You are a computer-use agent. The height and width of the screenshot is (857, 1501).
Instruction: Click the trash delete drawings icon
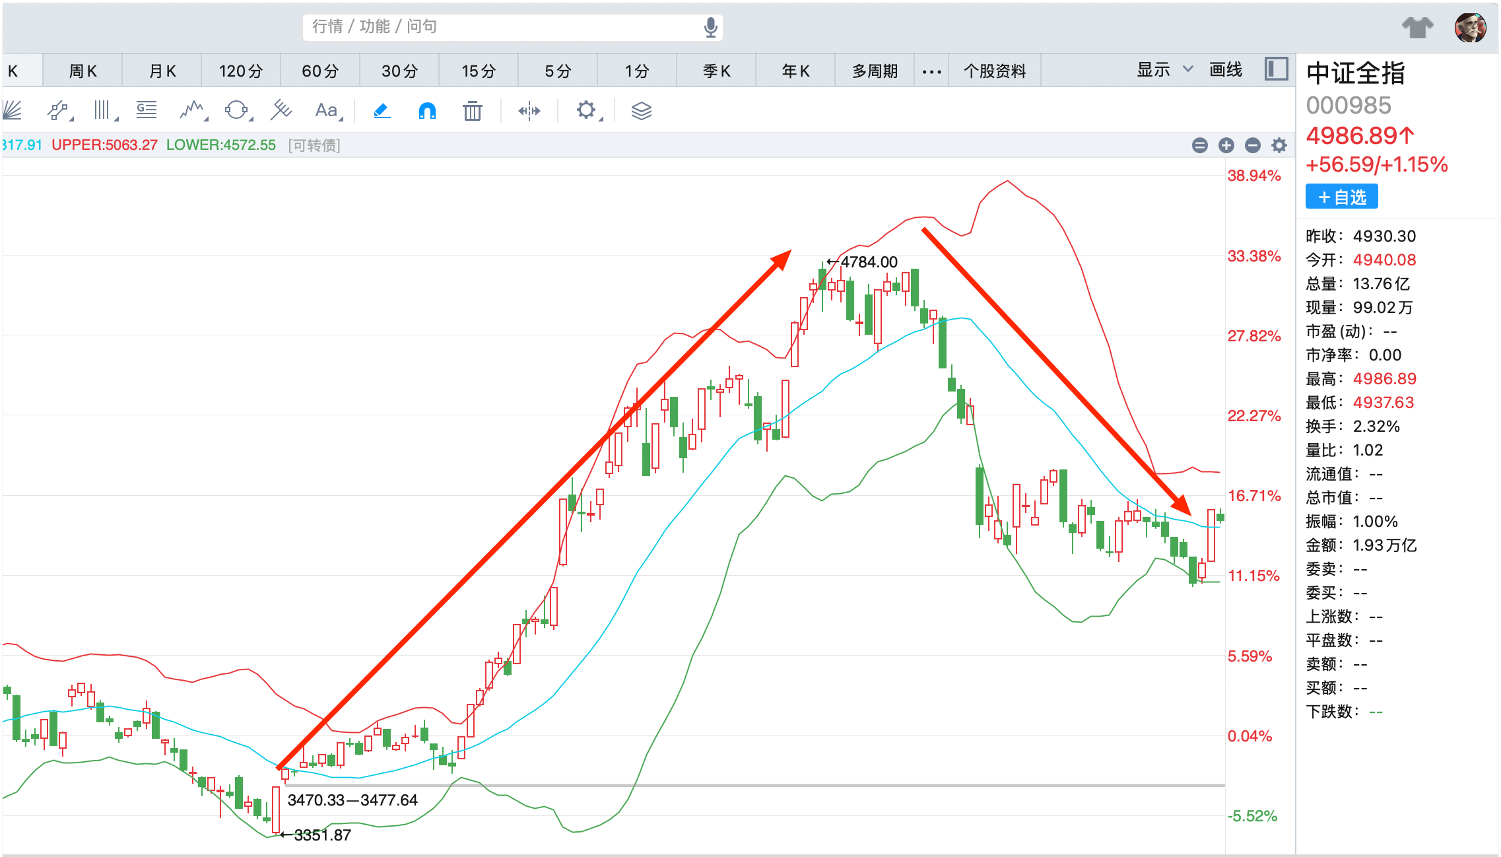pyautogui.click(x=472, y=110)
